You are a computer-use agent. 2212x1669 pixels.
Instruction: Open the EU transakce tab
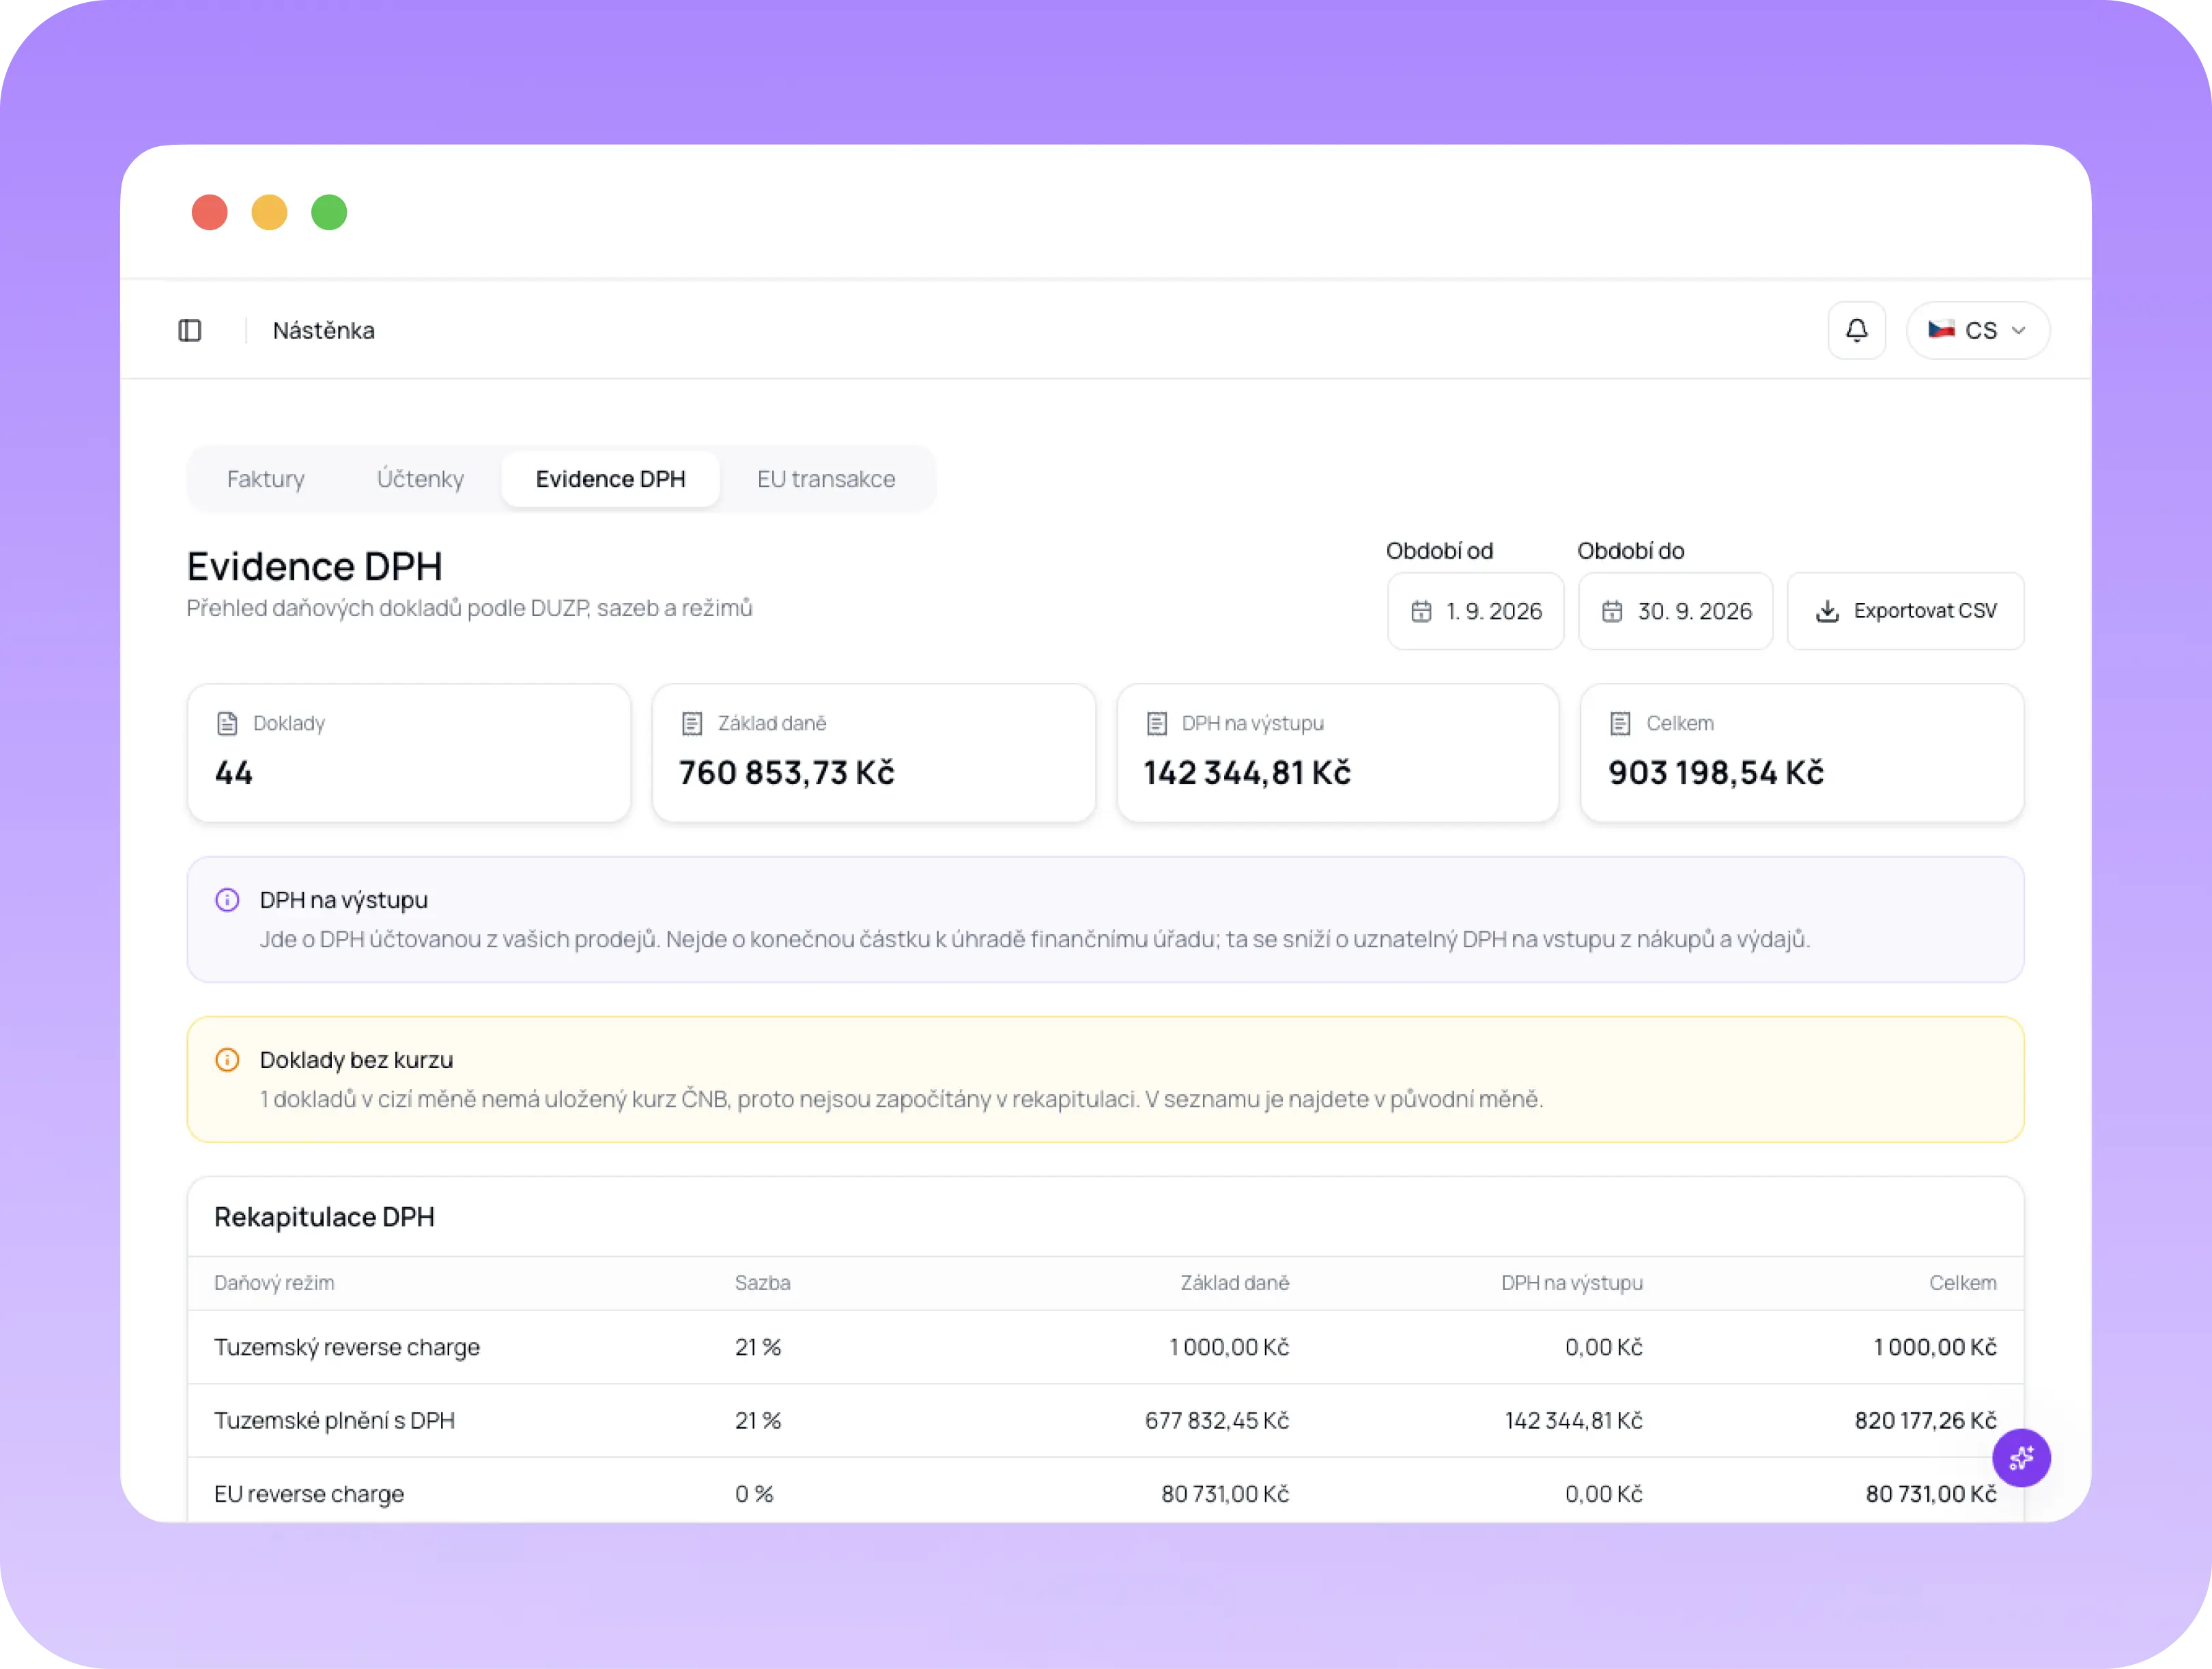click(x=826, y=479)
